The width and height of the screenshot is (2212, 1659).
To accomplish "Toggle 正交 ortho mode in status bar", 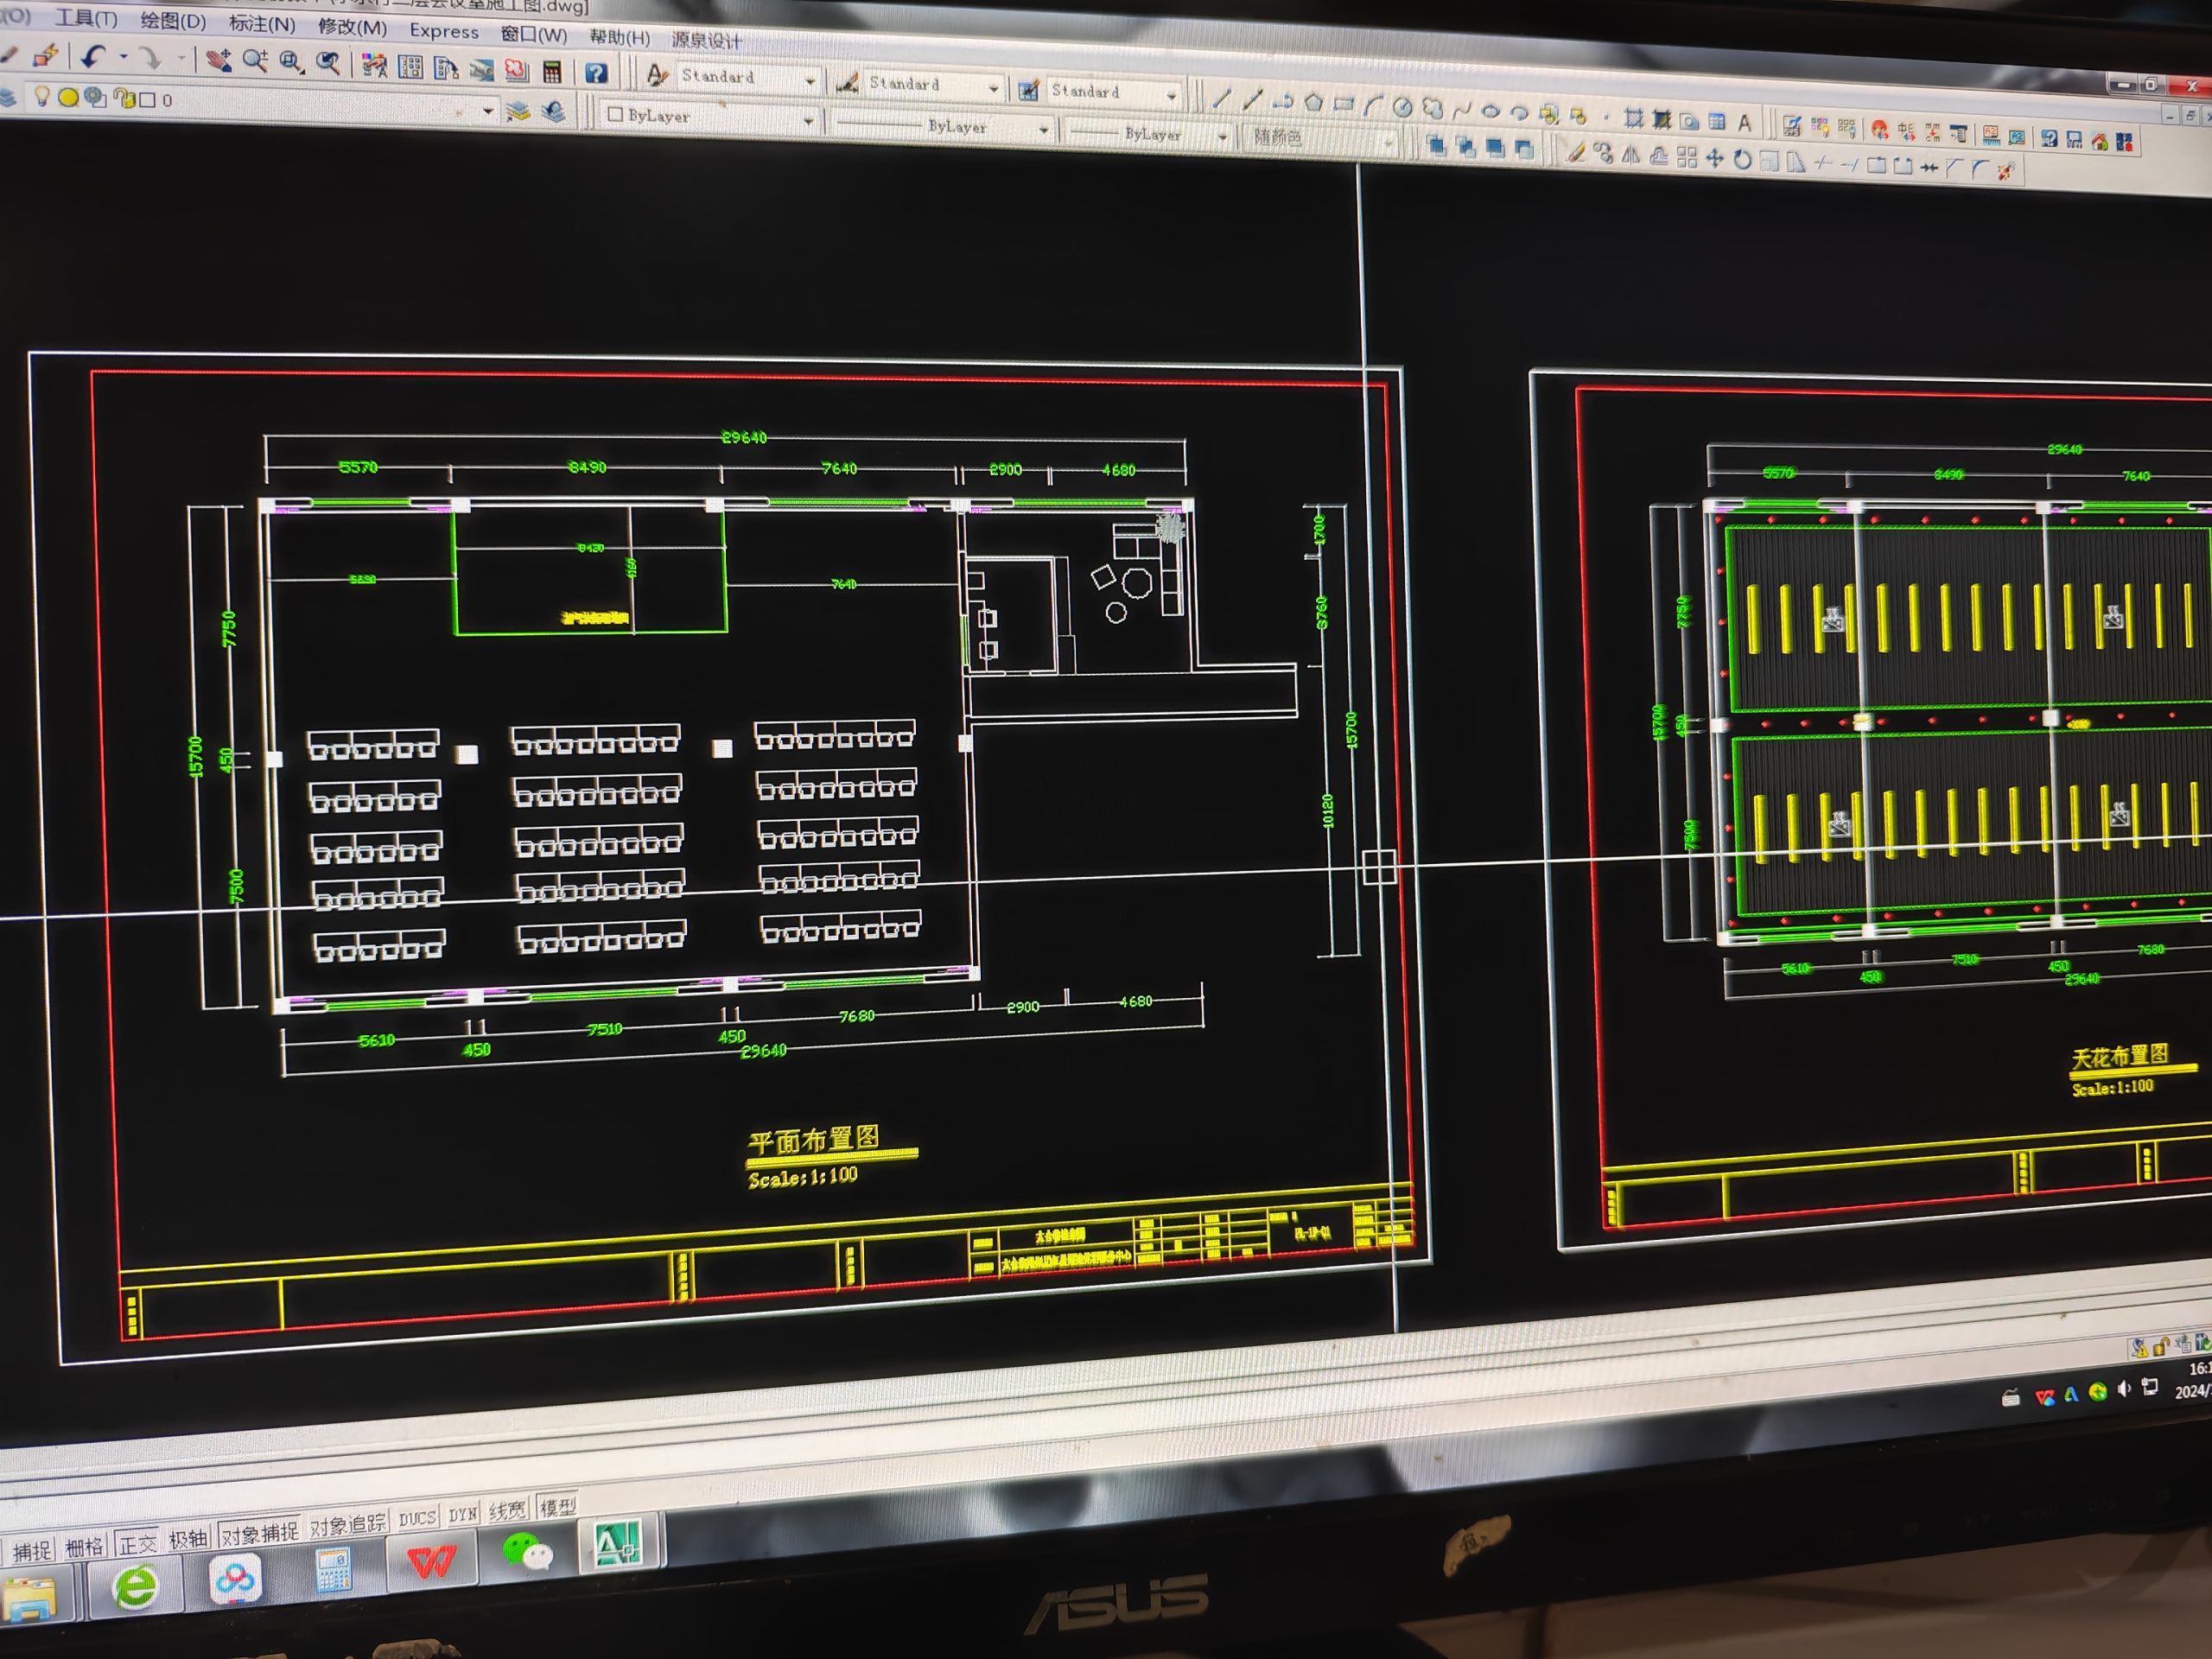I will coord(137,1545).
